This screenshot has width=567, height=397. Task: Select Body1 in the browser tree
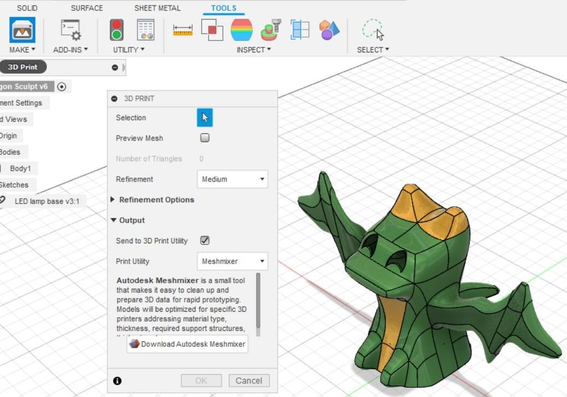(x=20, y=168)
